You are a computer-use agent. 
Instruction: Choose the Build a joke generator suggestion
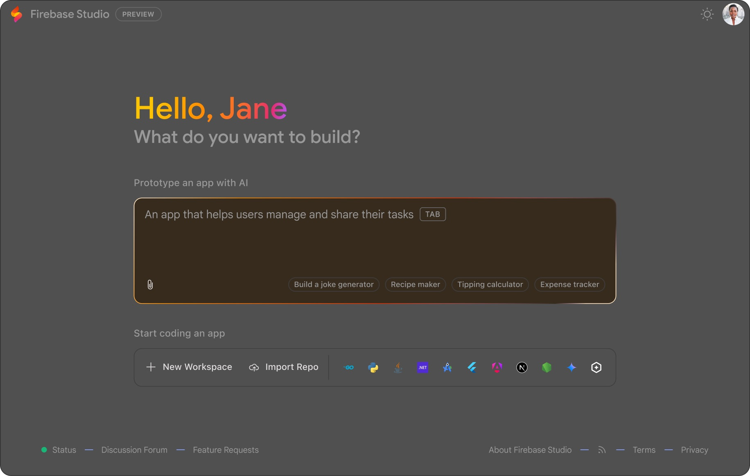click(x=334, y=284)
